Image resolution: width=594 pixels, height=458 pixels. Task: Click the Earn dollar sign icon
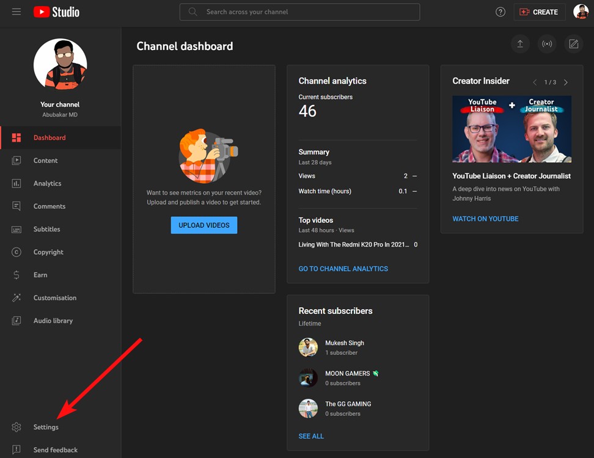click(x=16, y=275)
